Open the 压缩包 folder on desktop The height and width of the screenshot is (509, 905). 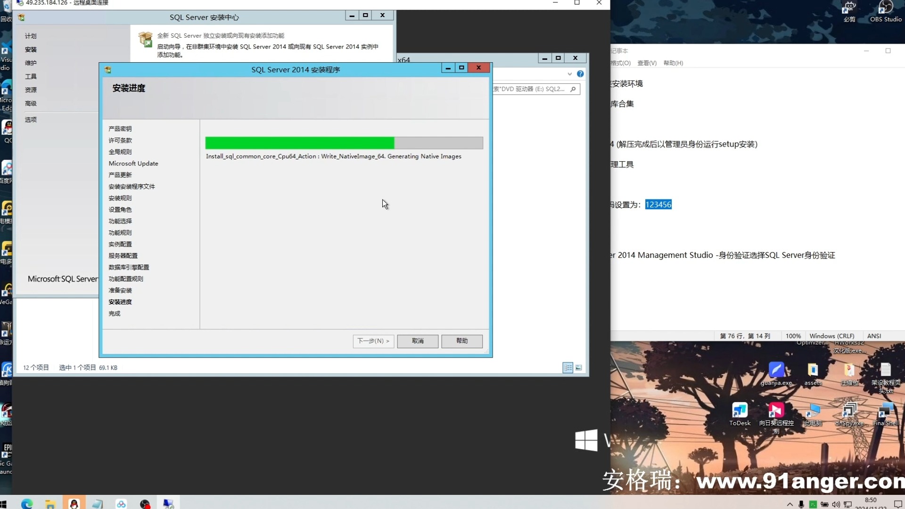pyautogui.click(x=849, y=374)
